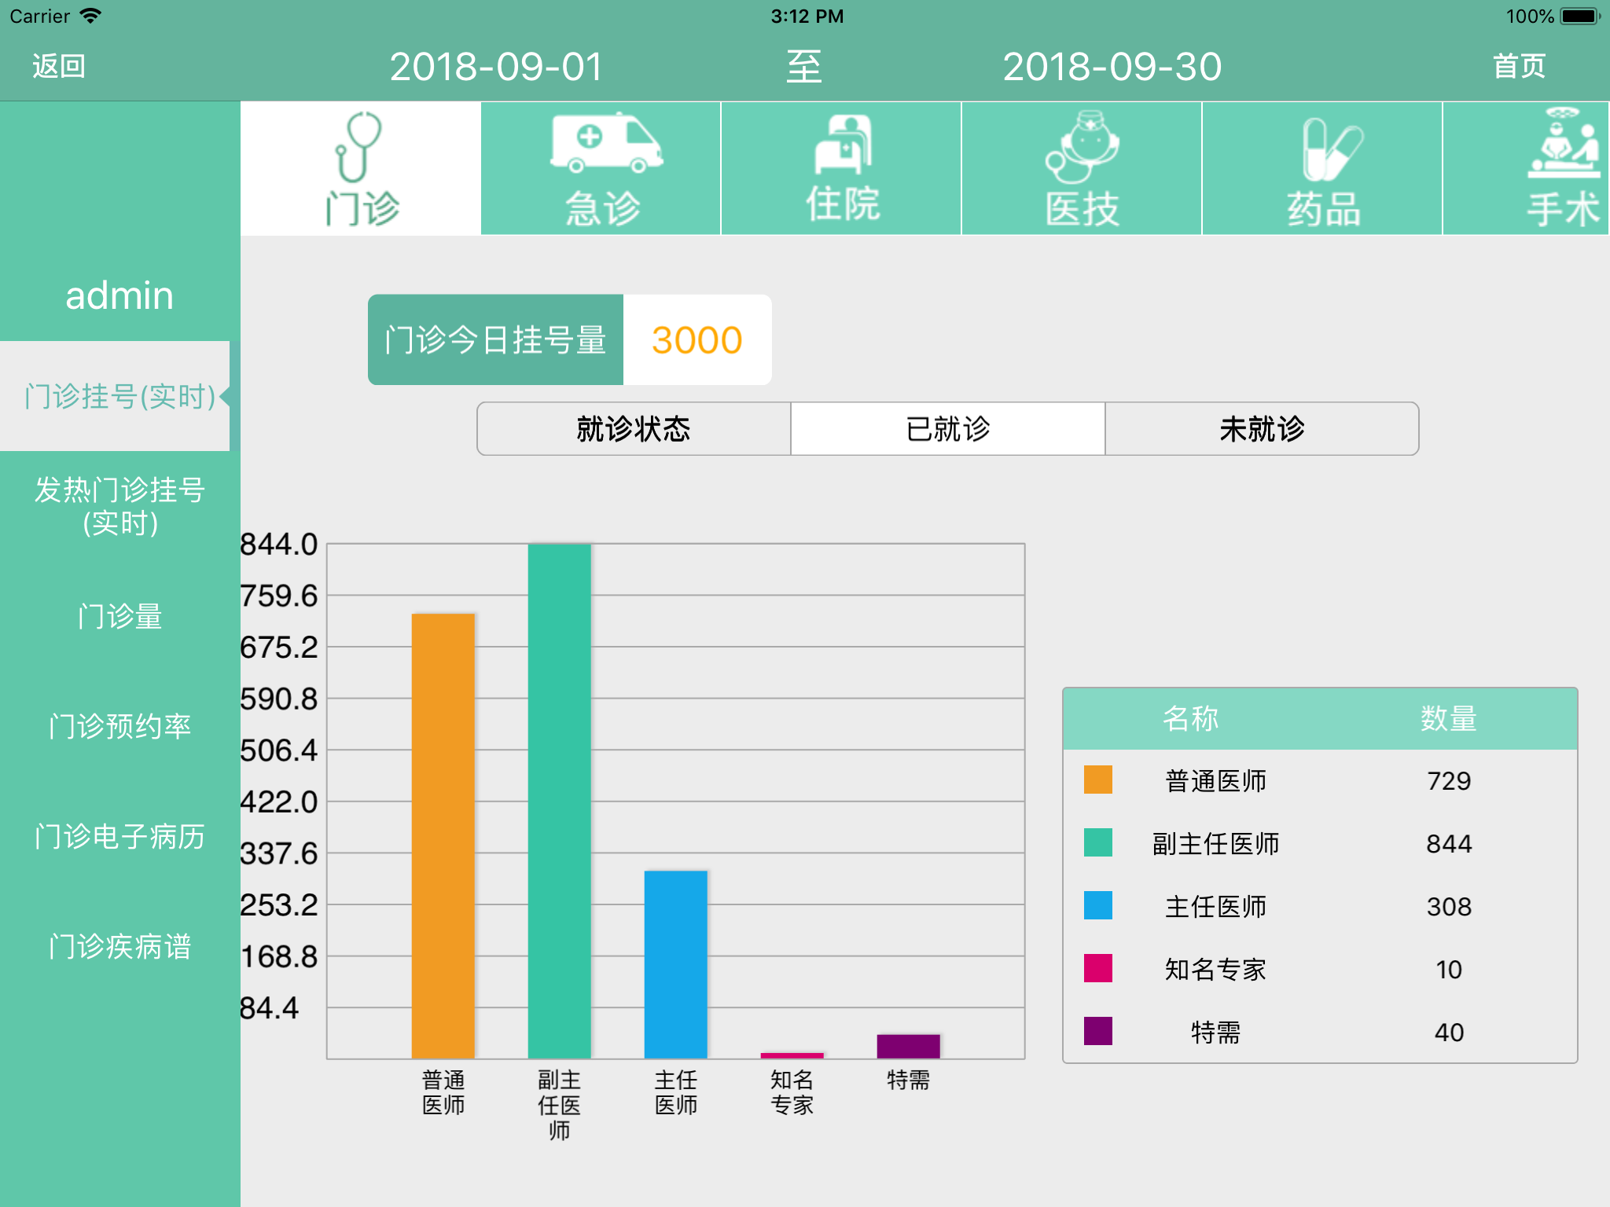Tap the quantity value 308
The image size is (1610, 1207).
coord(1449,906)
